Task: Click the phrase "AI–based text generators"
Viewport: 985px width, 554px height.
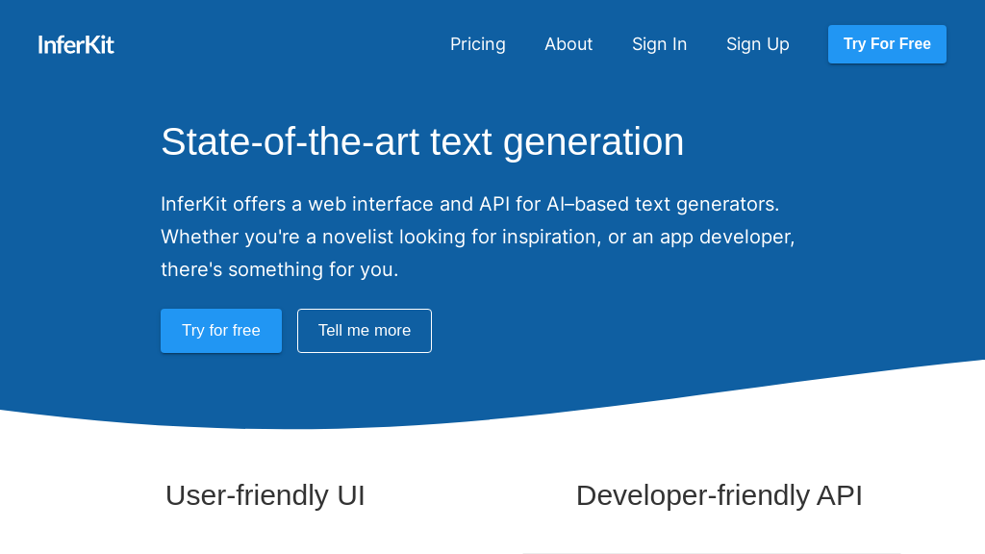Action: [x=662, y=204]
